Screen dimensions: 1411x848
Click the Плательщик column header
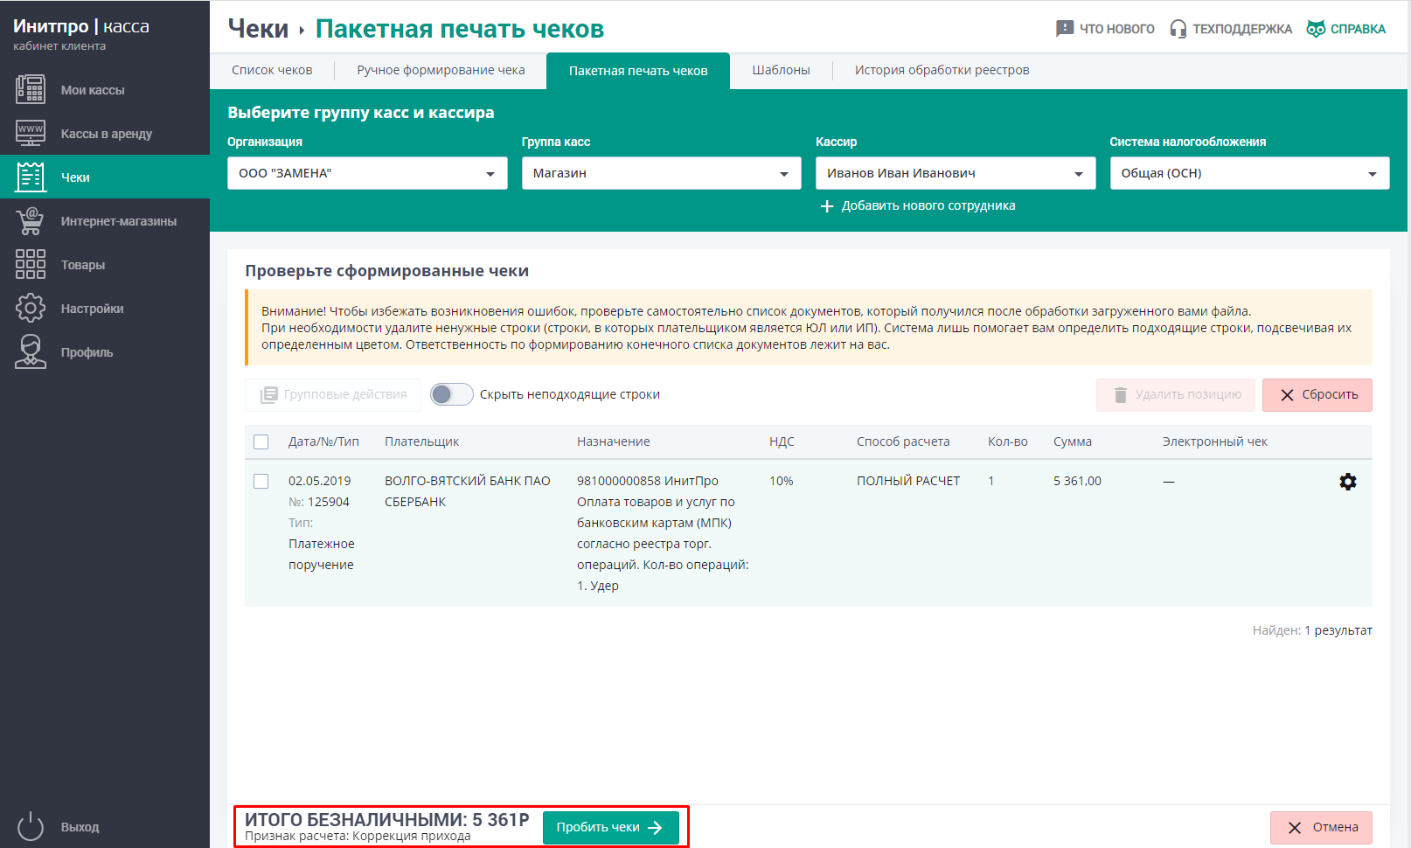pos(421,441)
